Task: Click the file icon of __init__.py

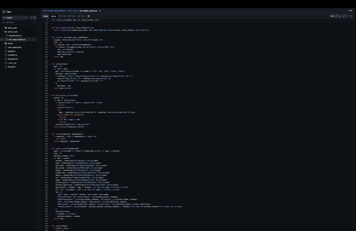Action: (6, 63)
